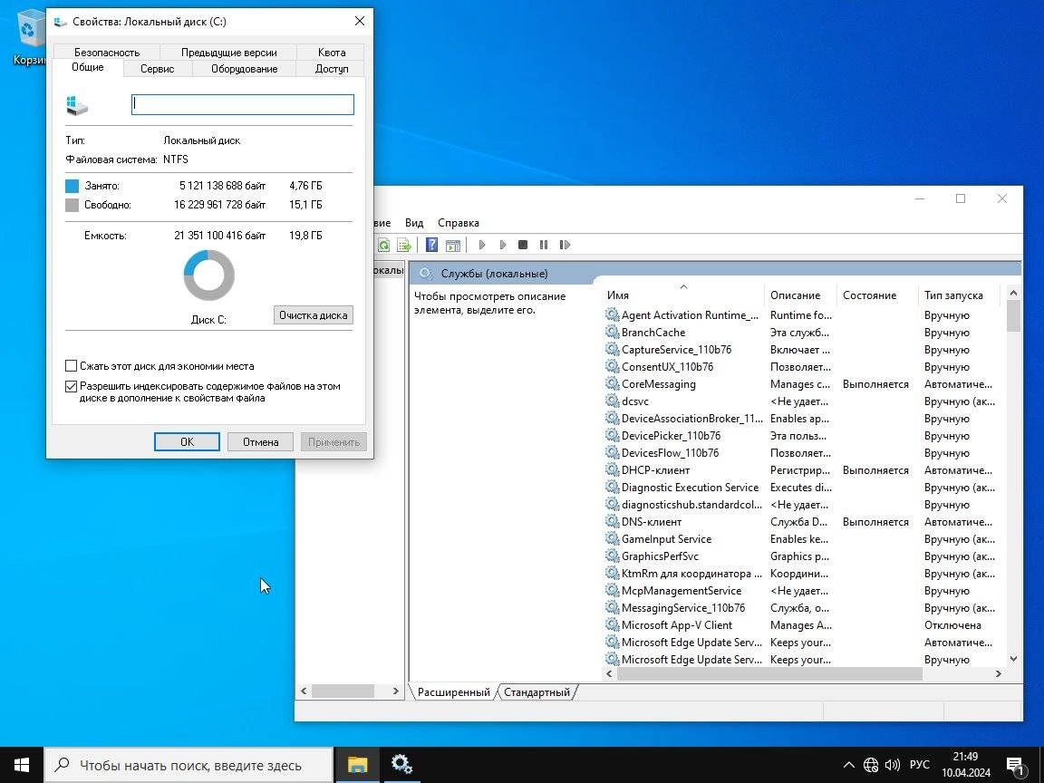The width and height of the screenshot is (1044, 783).
Task: Select the Diagnostic Execution Service row
Action: [802, 488]
